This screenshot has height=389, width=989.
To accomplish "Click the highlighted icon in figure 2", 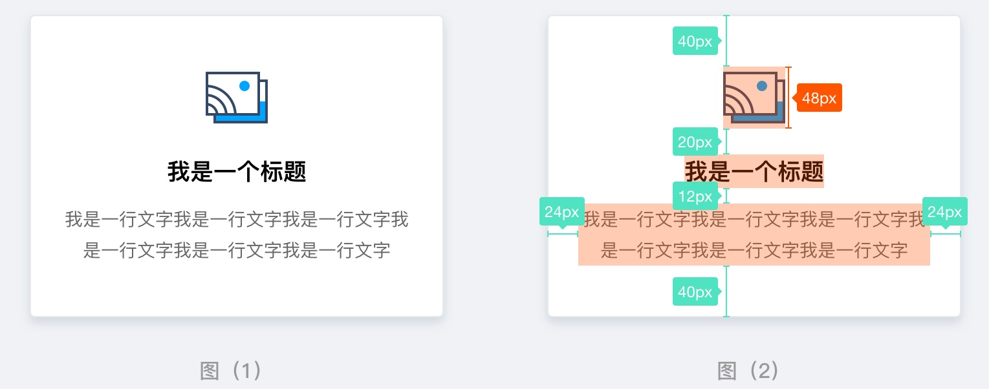I will coord(754,98).
